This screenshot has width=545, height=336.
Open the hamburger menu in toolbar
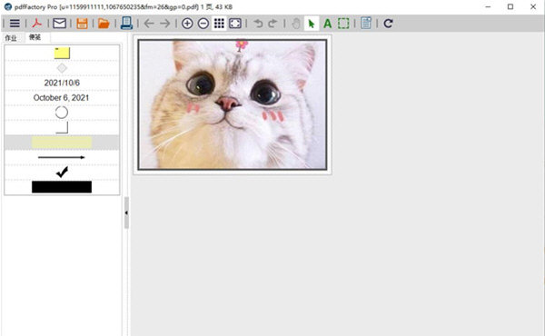(x=15, y=24)
